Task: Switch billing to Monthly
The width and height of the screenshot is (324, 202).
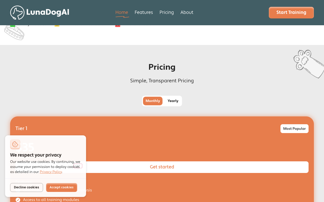Action: [x=153, y=101]
